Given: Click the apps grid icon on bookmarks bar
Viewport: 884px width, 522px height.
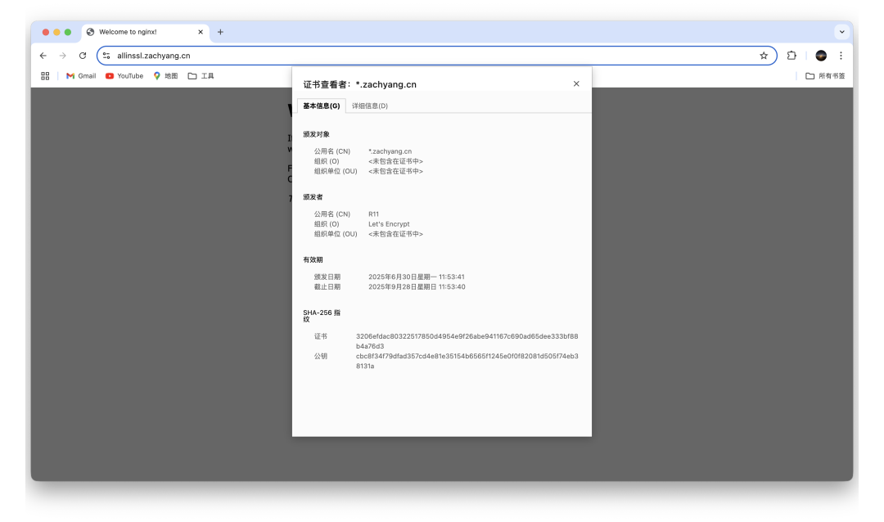Looking at the screenshot, I should pos(45,75).
